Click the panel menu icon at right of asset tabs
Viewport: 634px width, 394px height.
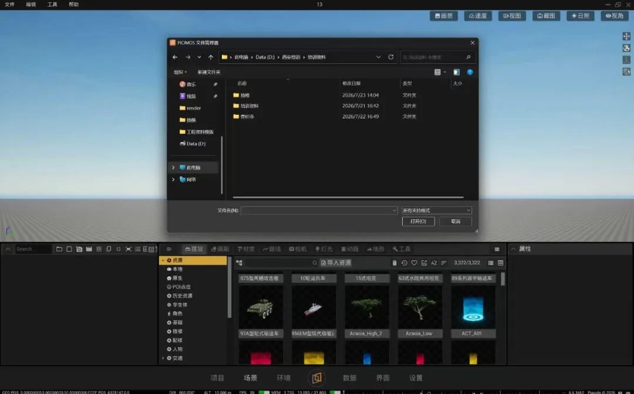click(x=497, y=249)
